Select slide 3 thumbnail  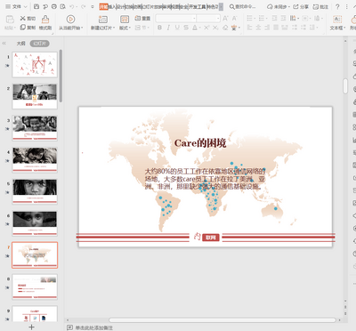pyautogui.click(x=35, y=128)
